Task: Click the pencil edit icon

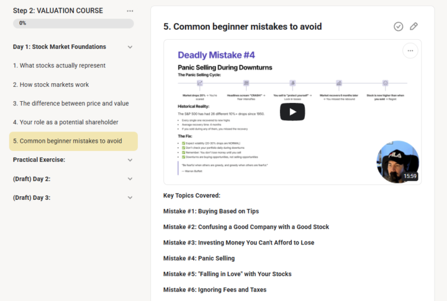Action: [414, 26]
